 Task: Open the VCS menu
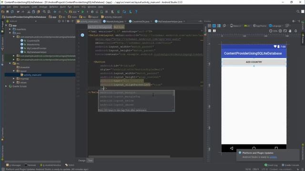[x=83, y=7]
